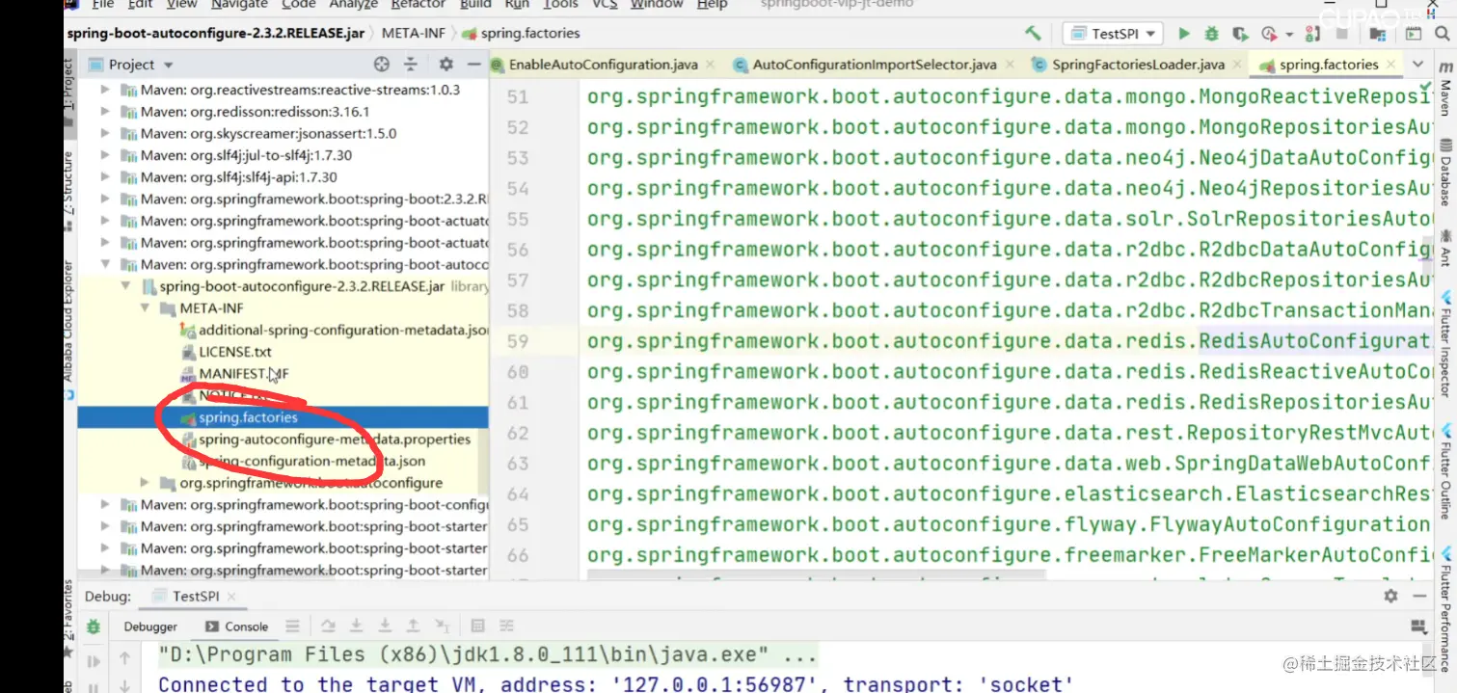
Task: Click the Build project hammer icon
Action: tap(1033, 34)
